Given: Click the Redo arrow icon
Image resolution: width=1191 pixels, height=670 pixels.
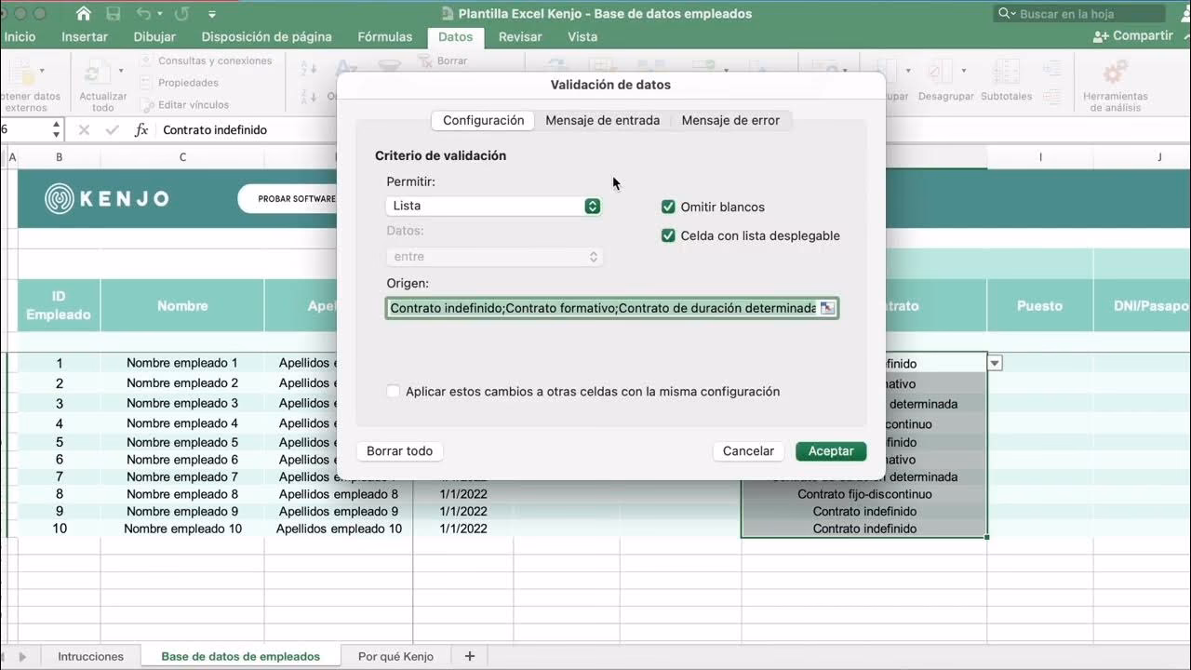Looking at the screenshot, I should 182,14.
